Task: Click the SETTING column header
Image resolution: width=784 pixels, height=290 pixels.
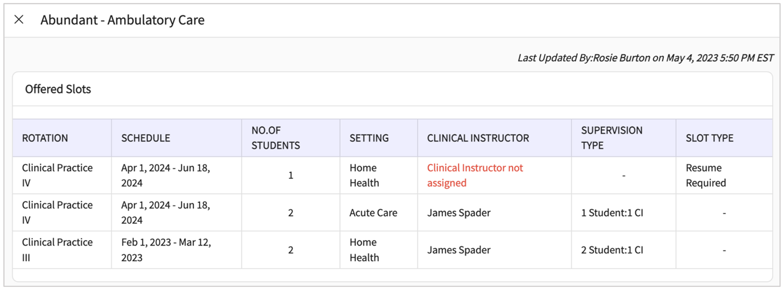Action: [369, 138]
